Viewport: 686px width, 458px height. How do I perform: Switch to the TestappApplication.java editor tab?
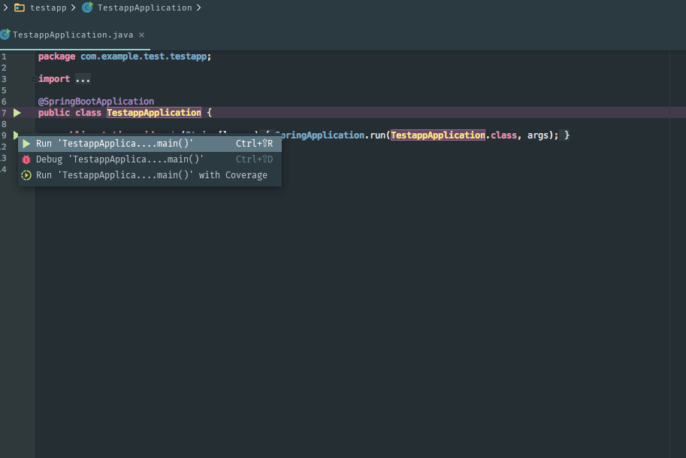[x=73, y=35]
